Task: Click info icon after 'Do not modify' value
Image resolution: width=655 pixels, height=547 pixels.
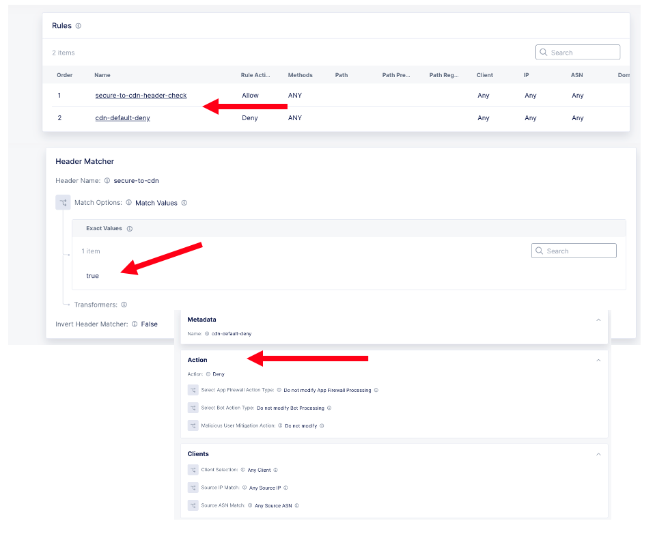Action: [x=322, y=426]
